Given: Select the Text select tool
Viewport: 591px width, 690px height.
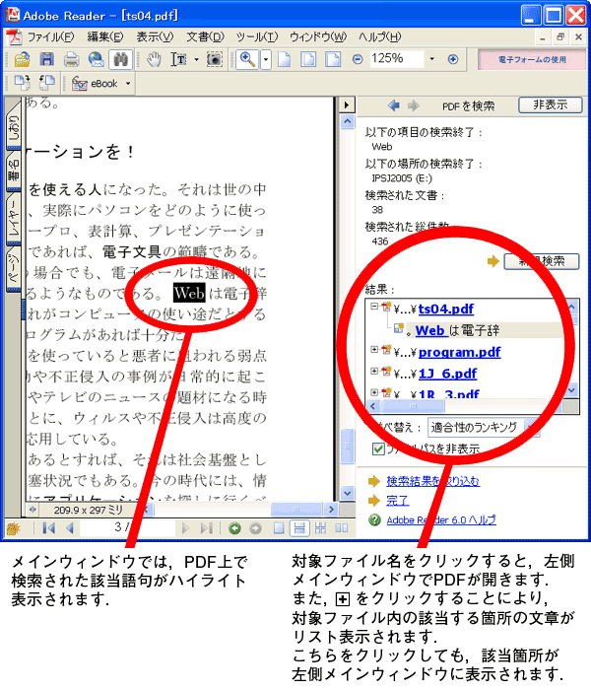Looking at the screenshot, I should click(178, 59).
